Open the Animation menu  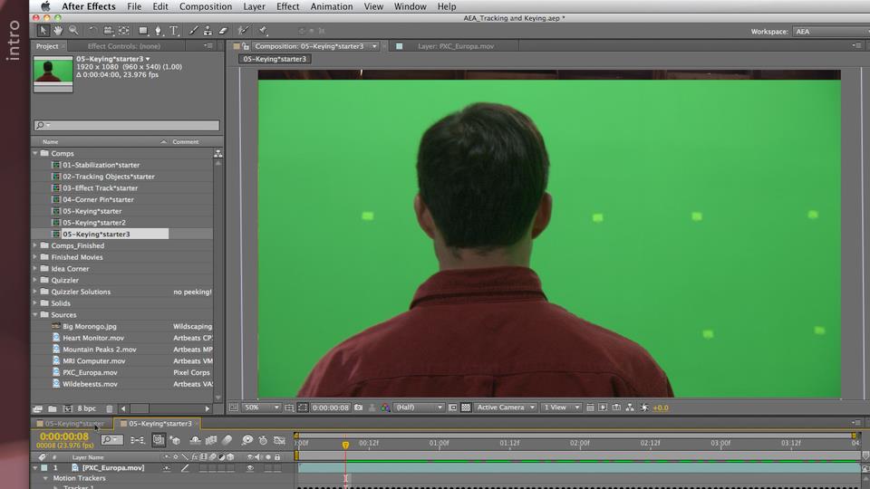coord(332,6)
